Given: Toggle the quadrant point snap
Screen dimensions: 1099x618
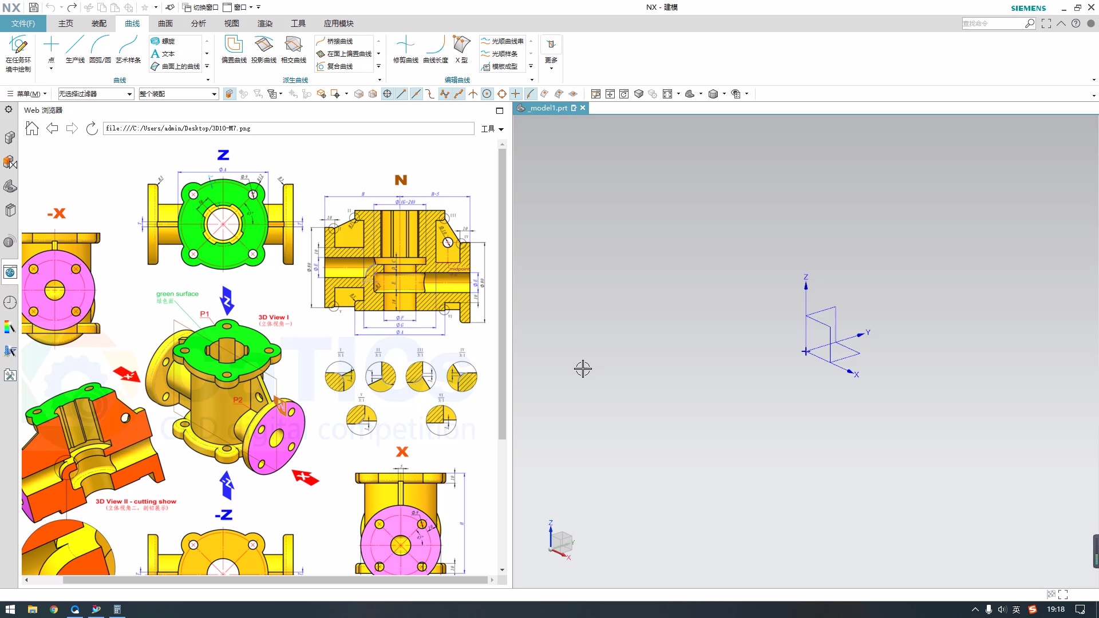Looking at the screenshot, I should click(502, 94).
